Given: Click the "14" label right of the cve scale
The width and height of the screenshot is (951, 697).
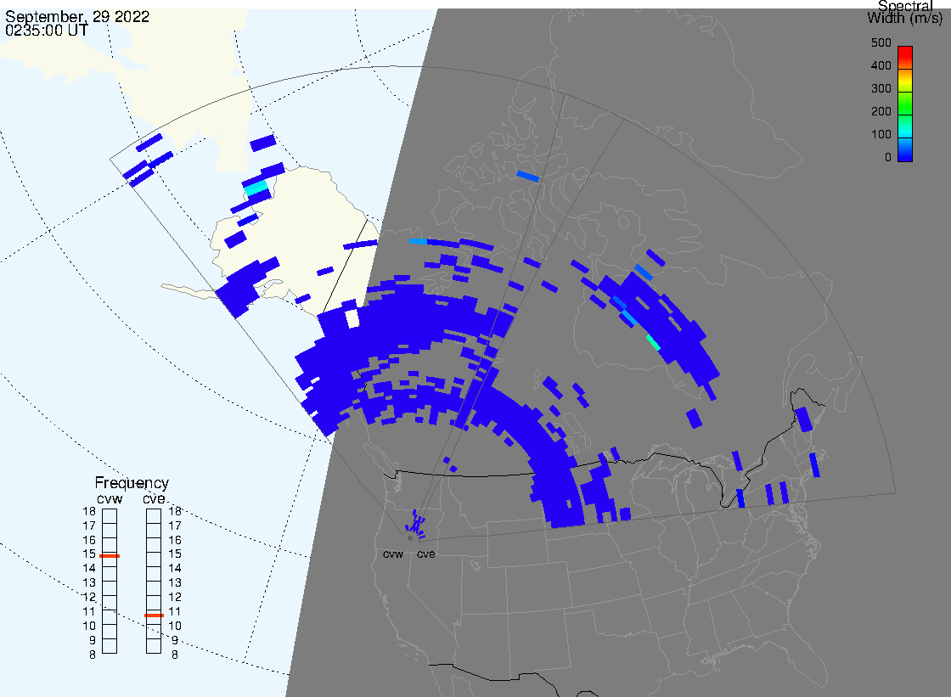Looking at the screenshot, I should coord(175,569).
